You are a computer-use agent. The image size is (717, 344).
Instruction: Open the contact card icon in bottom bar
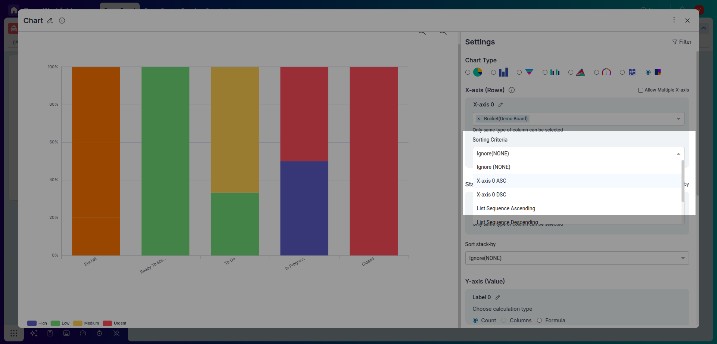tap(66, 333)
